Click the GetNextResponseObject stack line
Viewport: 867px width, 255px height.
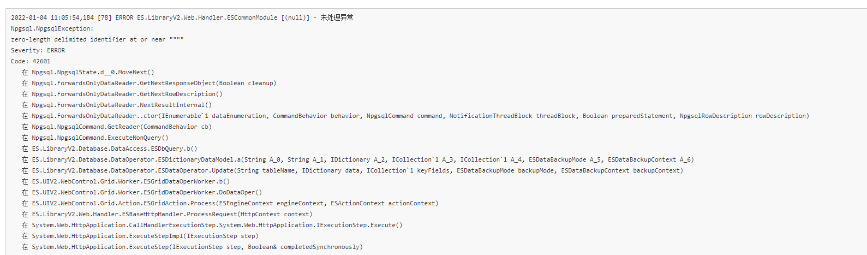point(149,83)
